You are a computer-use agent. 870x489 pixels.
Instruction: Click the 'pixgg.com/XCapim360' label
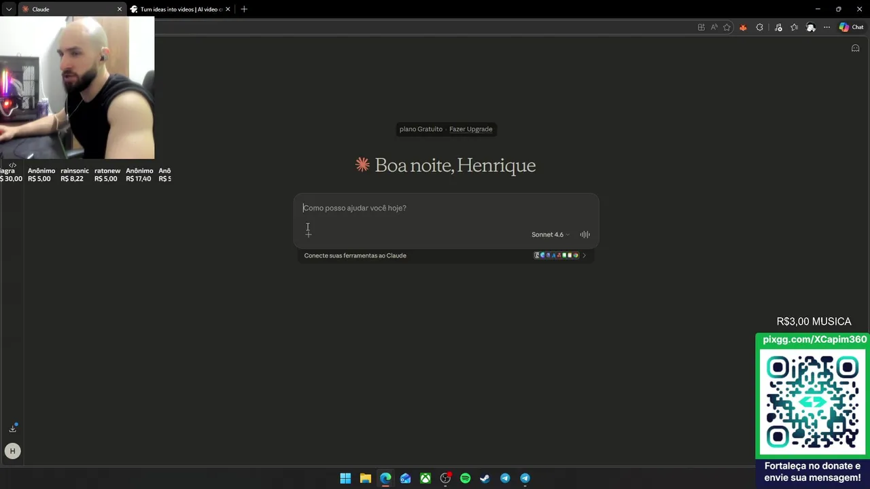[x=814, y=340]
